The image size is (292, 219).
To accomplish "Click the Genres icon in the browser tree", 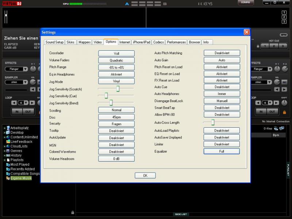I will [x=8, y=151].
